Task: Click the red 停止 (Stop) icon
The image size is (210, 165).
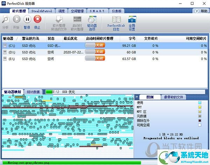Action: pyautogui.click(x=37, y=19)
